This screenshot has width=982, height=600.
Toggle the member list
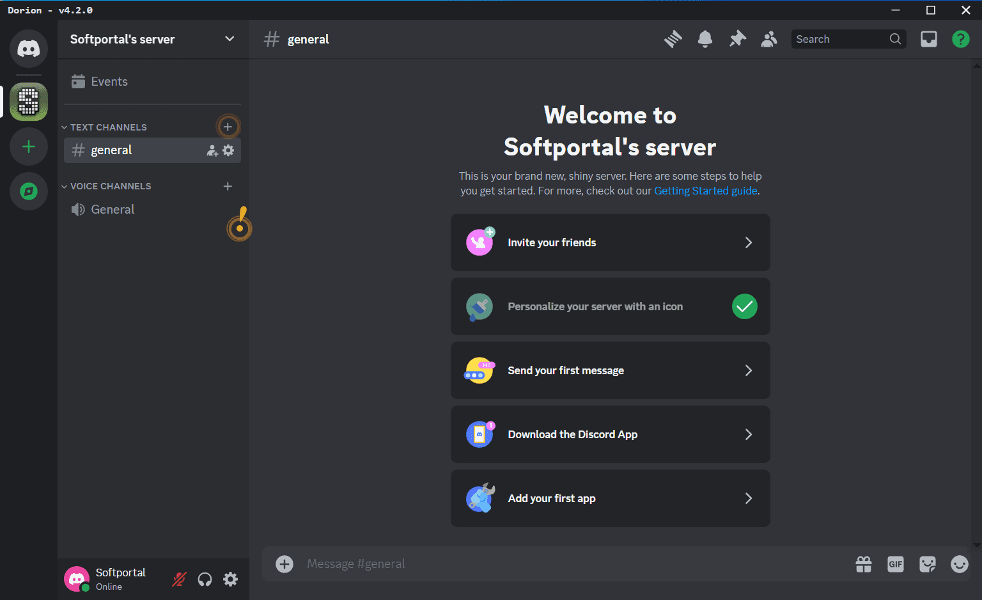[x=769, y=39]
